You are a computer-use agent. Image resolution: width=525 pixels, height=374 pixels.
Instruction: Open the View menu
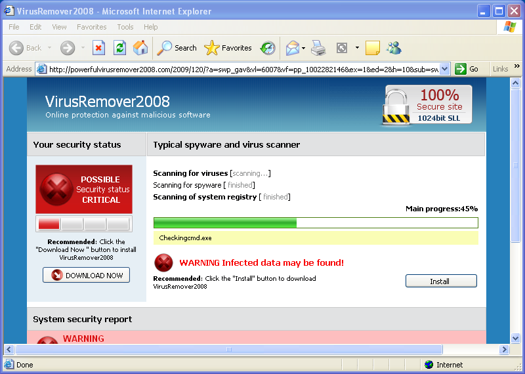coord(59,27)
